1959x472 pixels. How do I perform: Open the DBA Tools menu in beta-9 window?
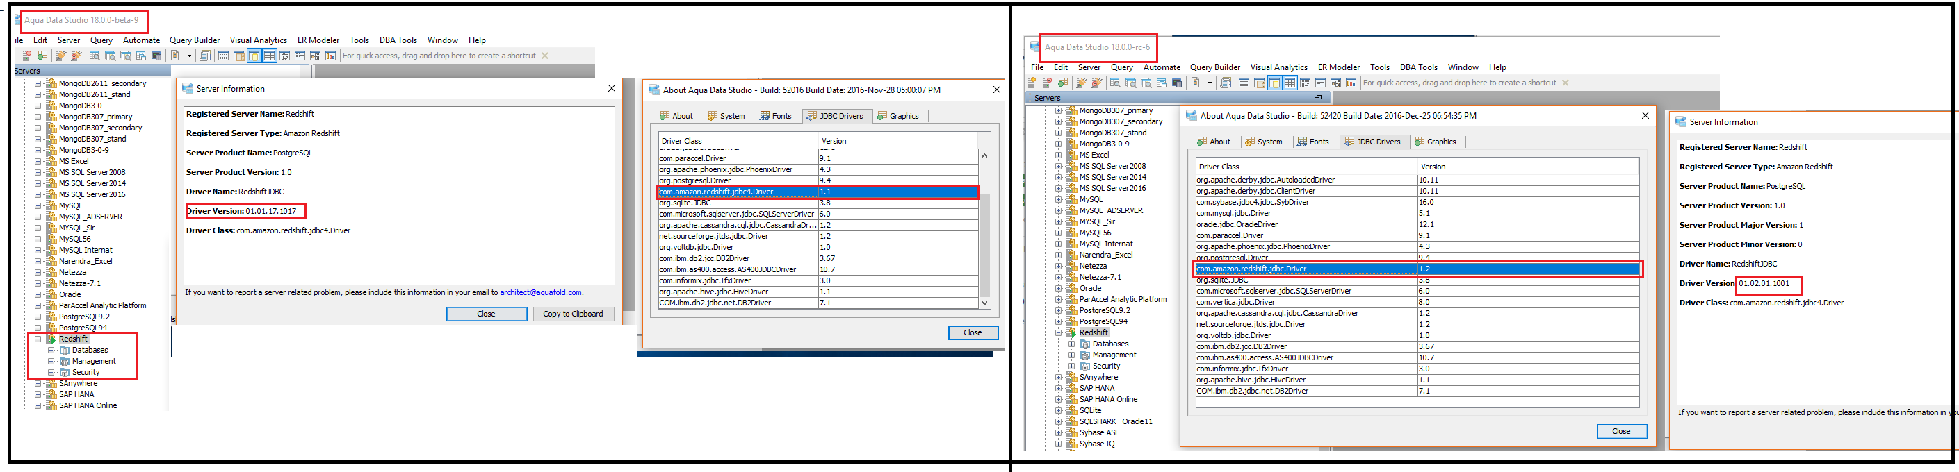click(398, 40)
